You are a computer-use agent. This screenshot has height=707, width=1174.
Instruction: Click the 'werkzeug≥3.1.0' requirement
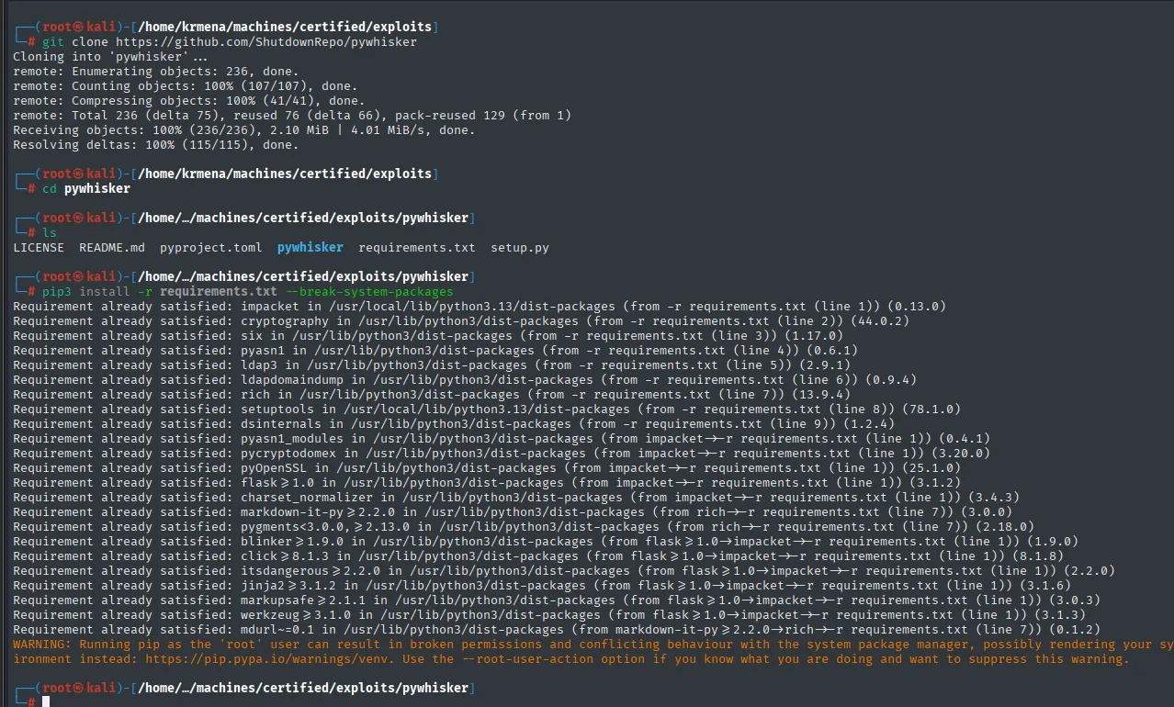[x=296, y=614]
